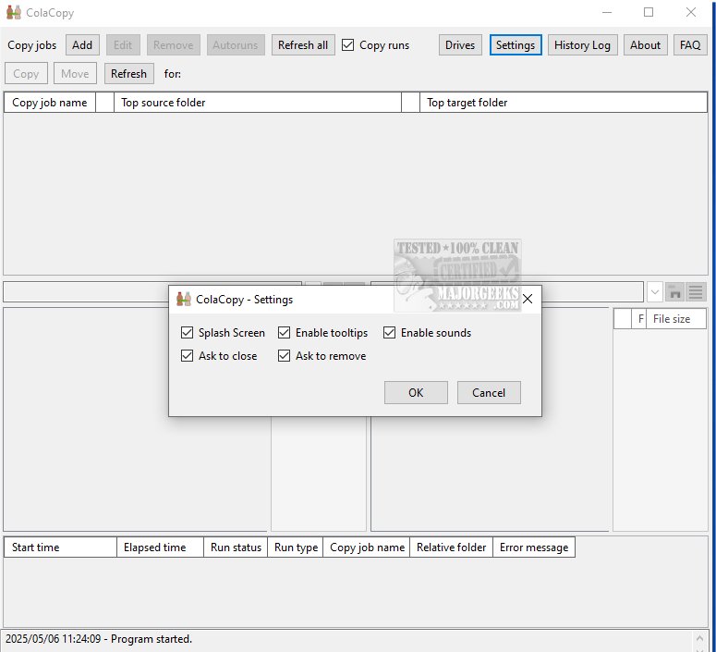Click the ColaCopy icon in Settings dialog title

(184, 299)
